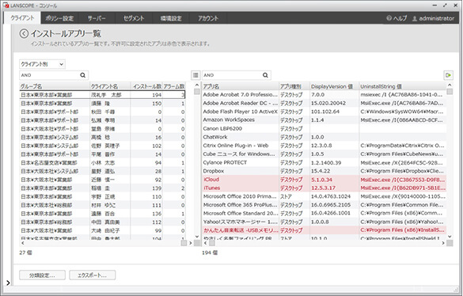
Task: Click the right arrow of the client list horizontal scrollbar
Action: (191, 243)
